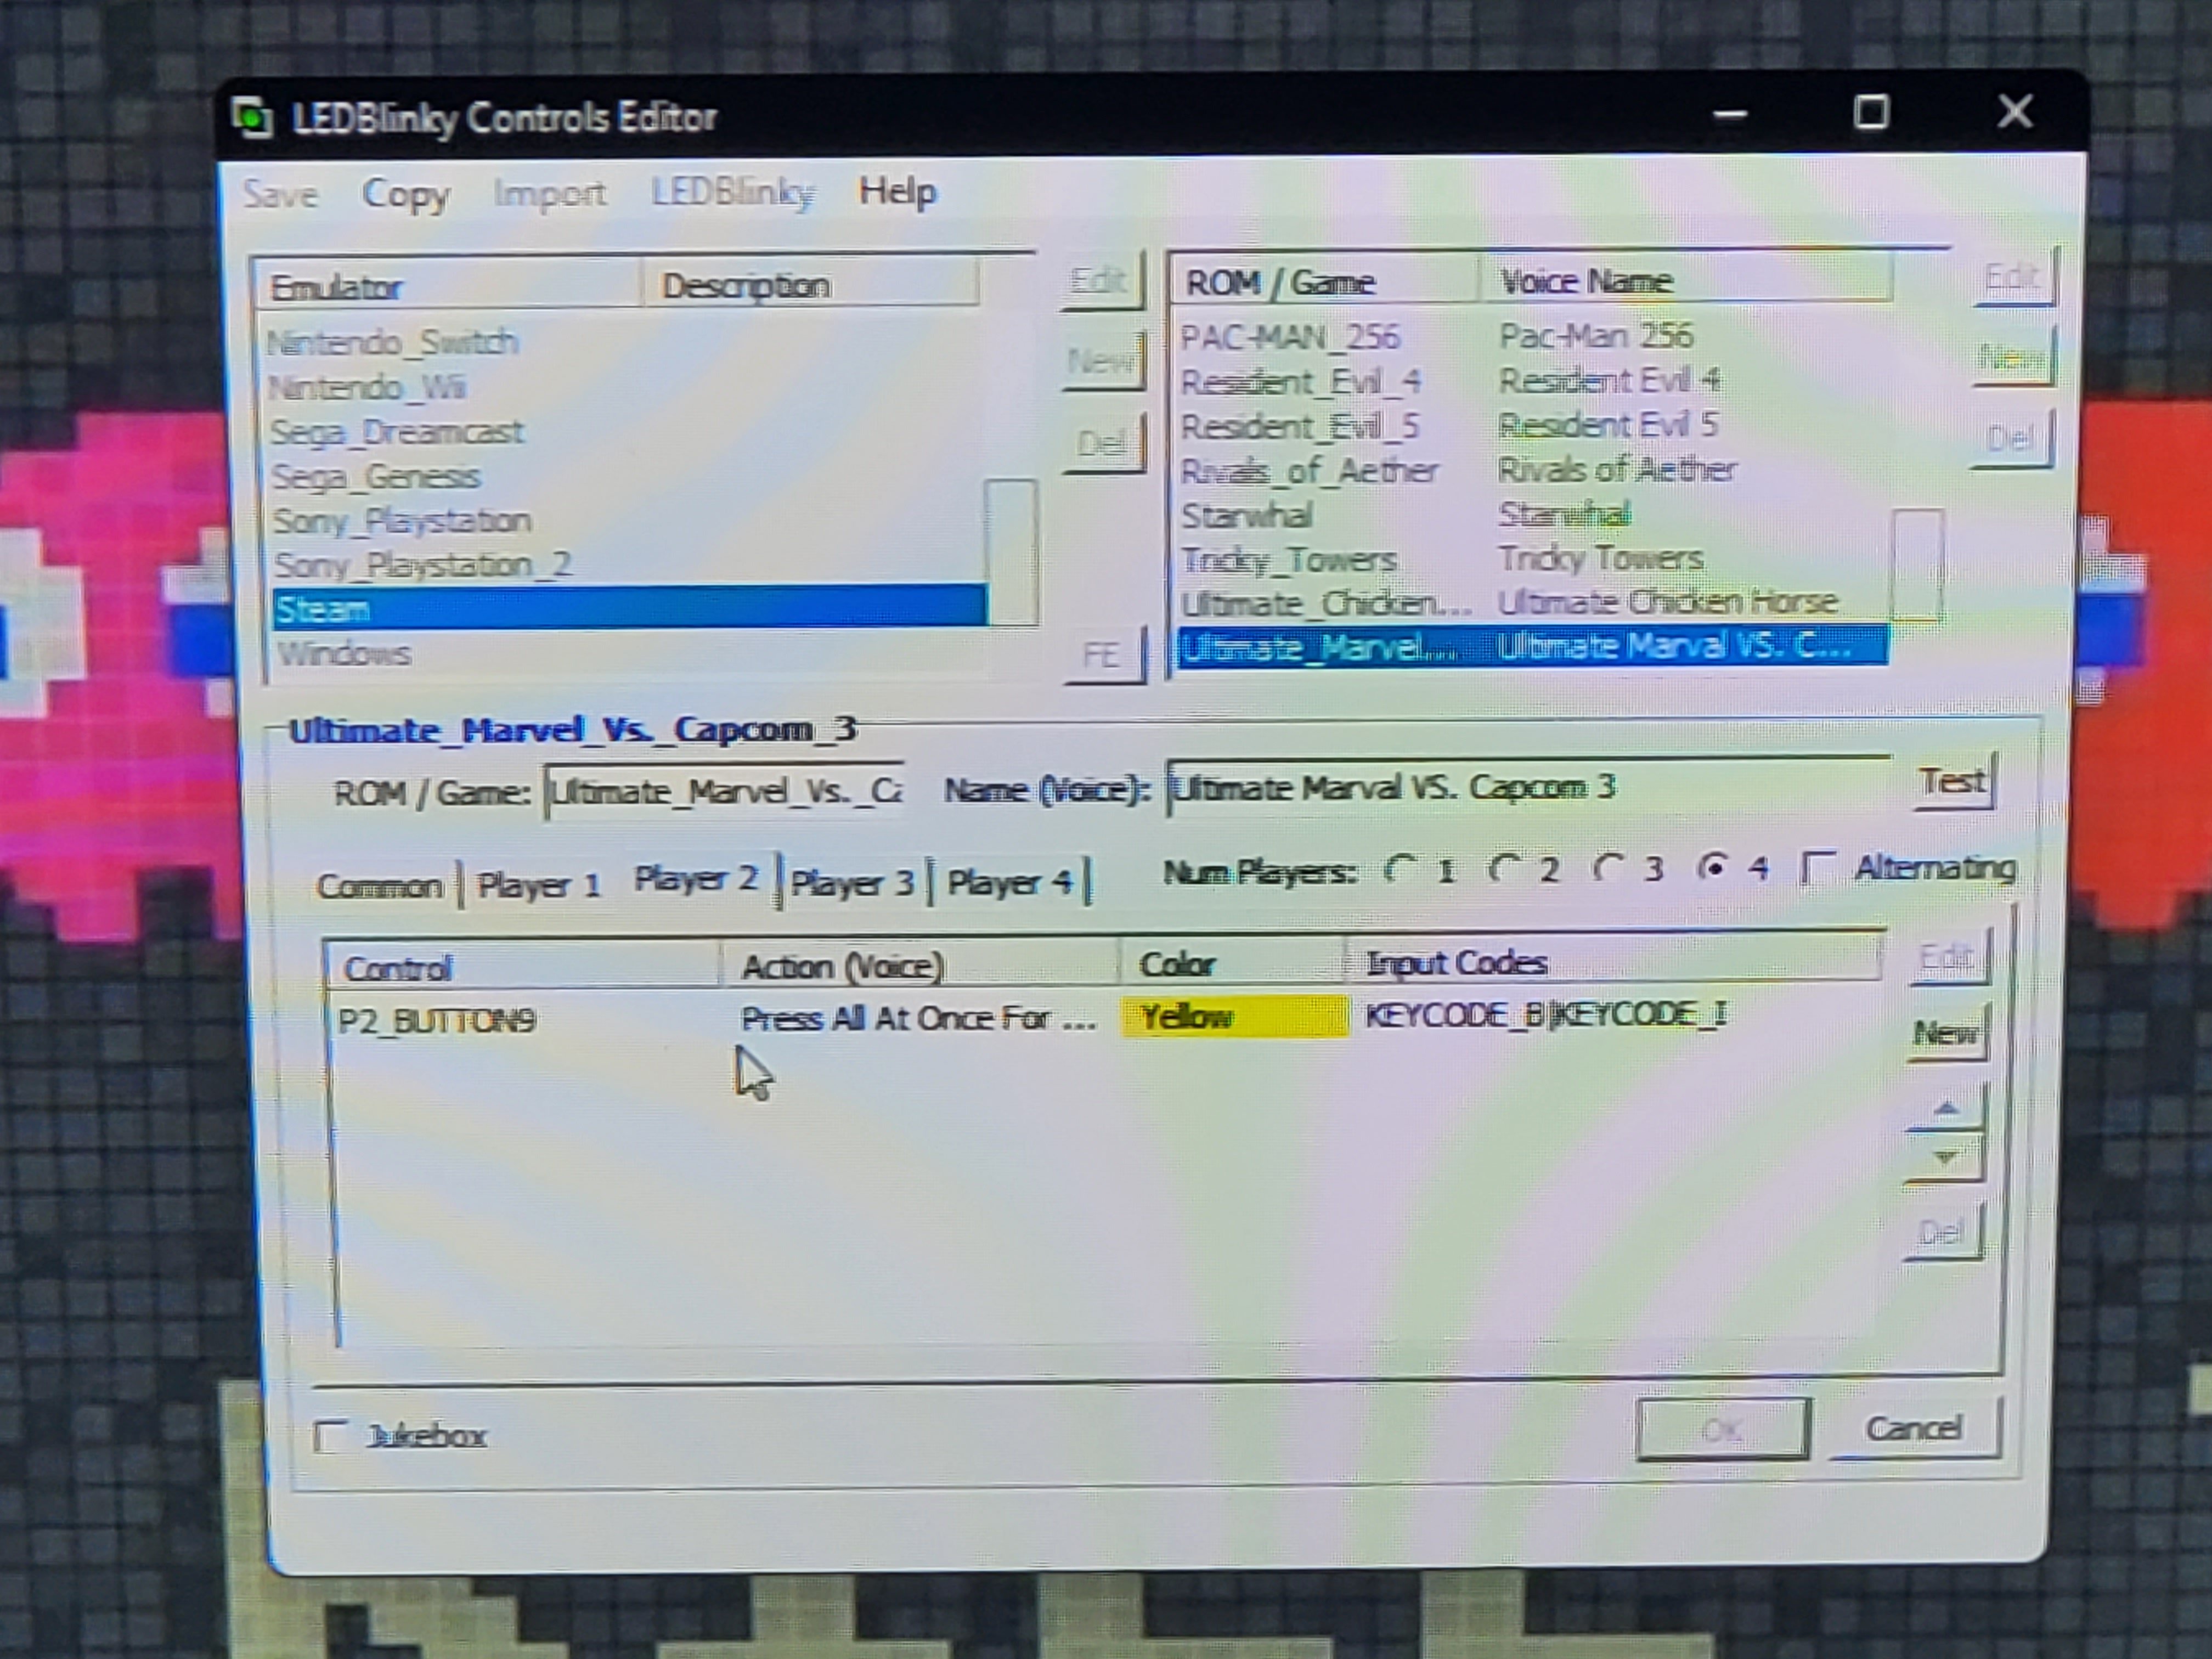The height and width of the screenshot is (1659, 2212).
Task: Move control down with the down arrow
Action: (x=1944, y=1157)
